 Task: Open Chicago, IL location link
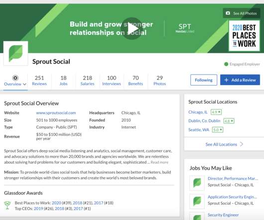click(198, 112)
